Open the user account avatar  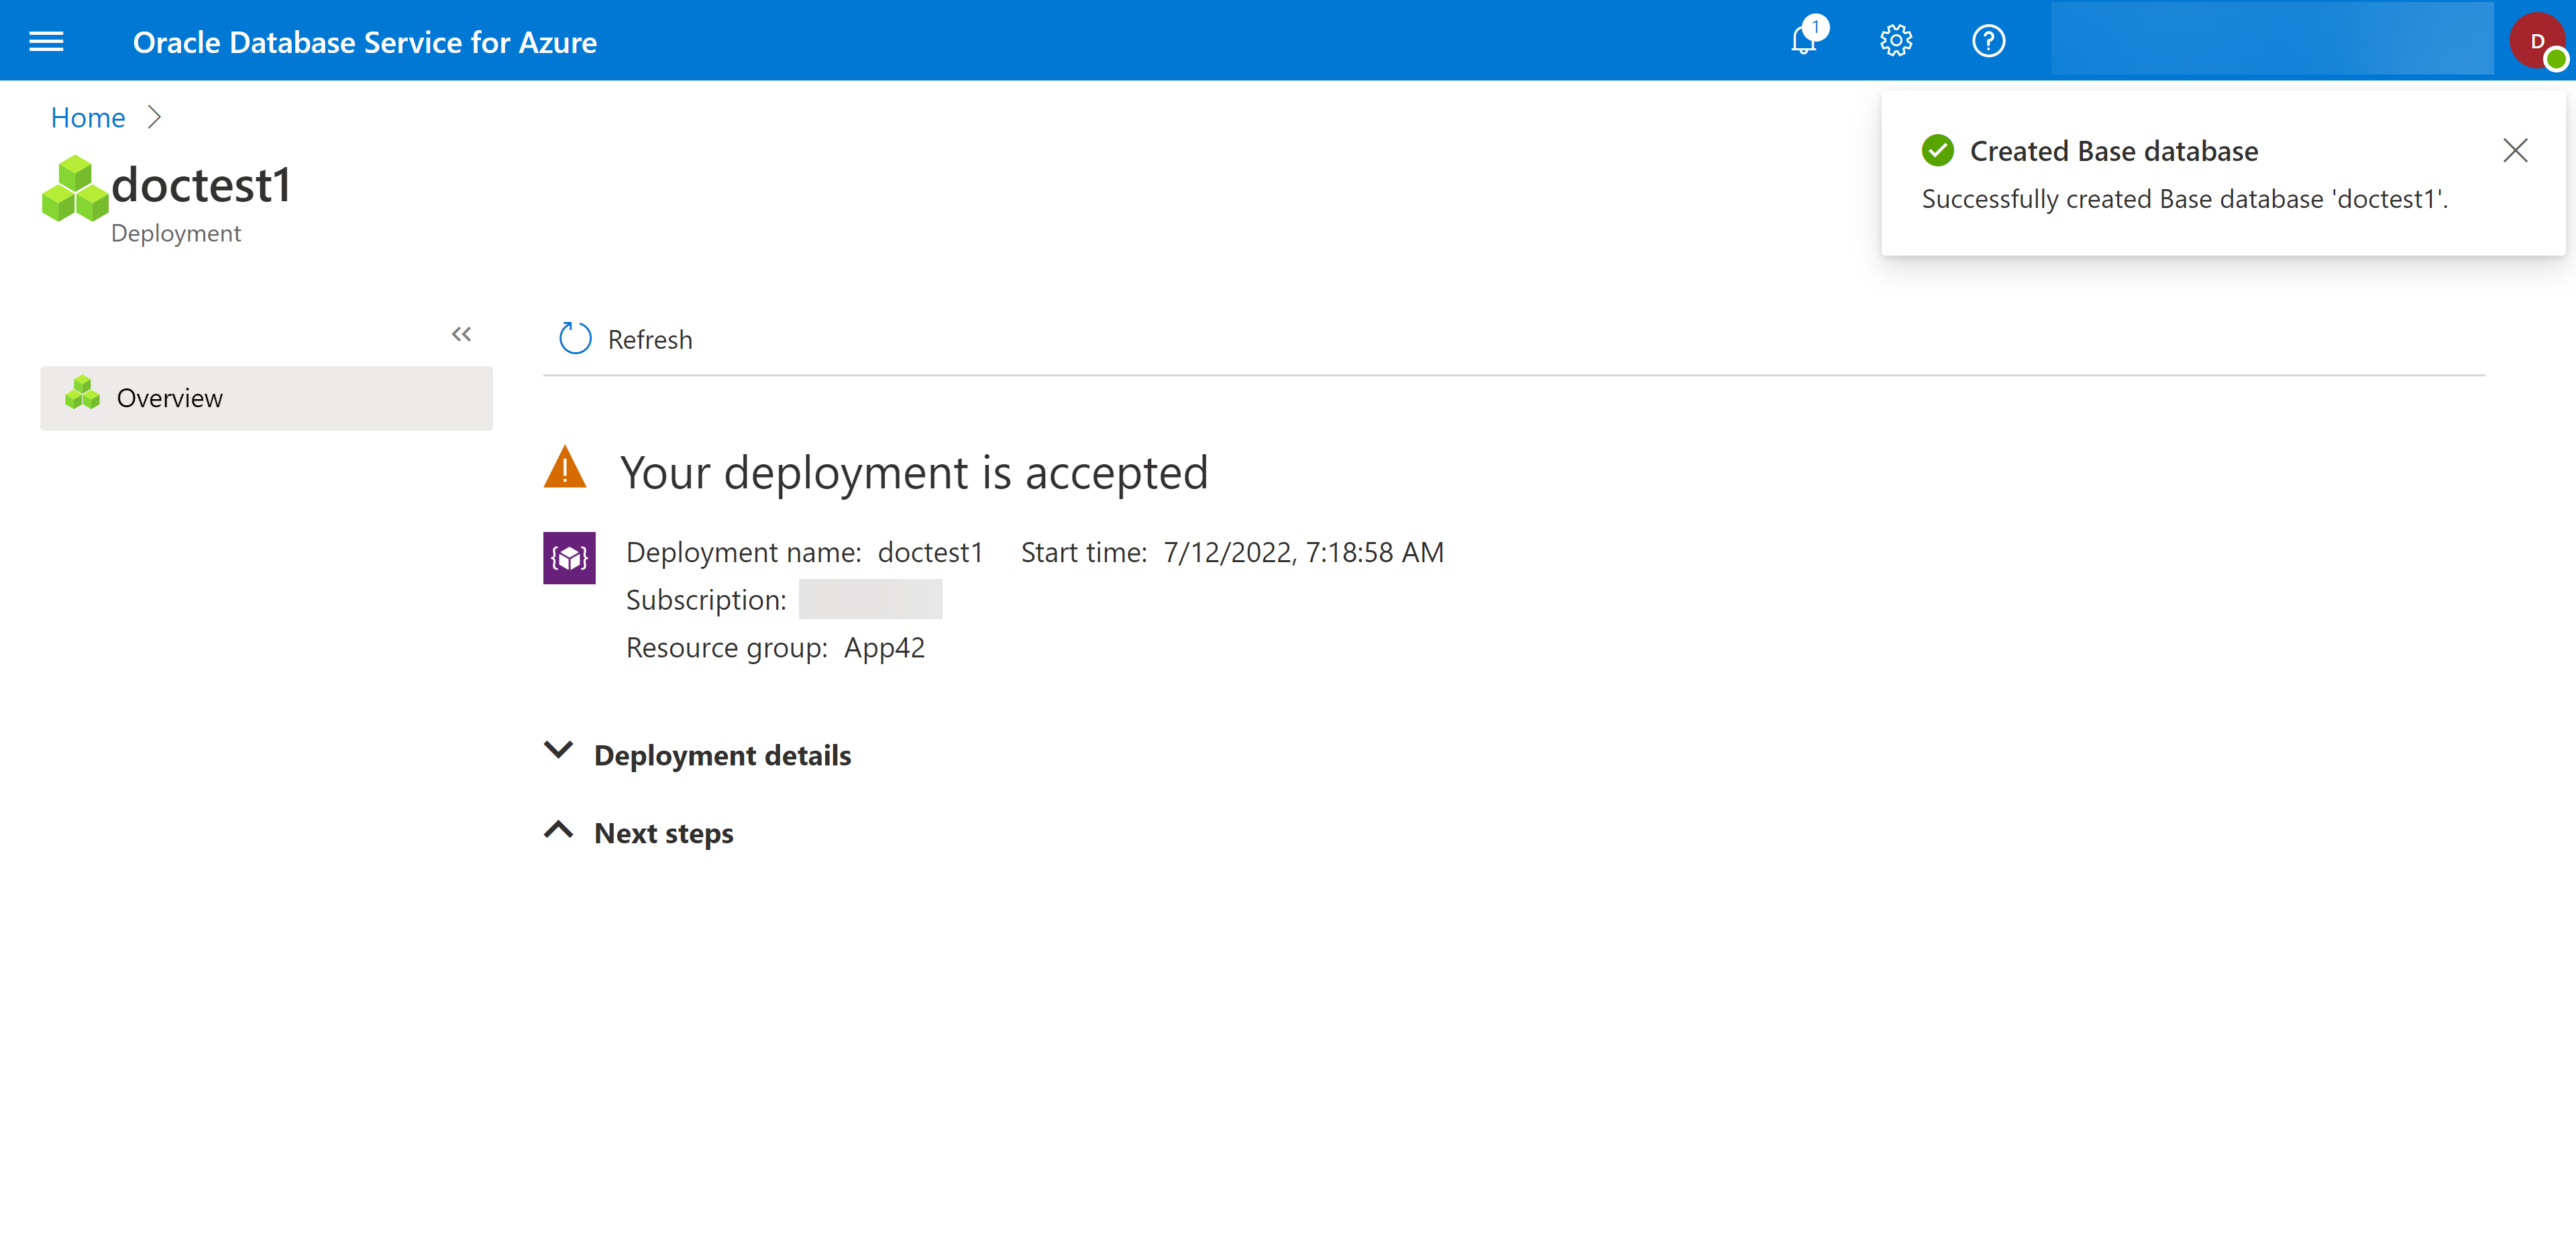2537,41
